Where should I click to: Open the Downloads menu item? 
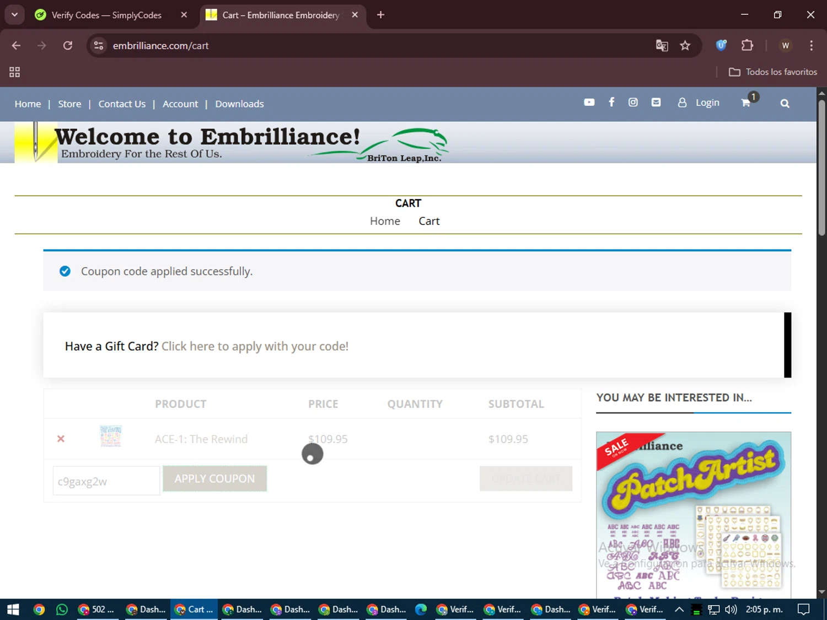[239, 104]
